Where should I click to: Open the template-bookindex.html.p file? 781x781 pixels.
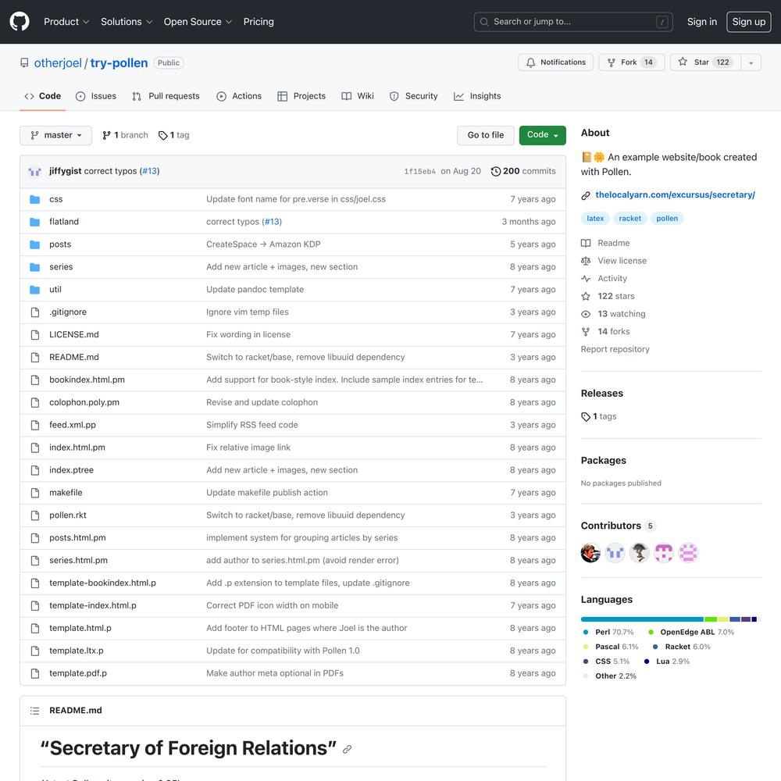click(102, 583)
